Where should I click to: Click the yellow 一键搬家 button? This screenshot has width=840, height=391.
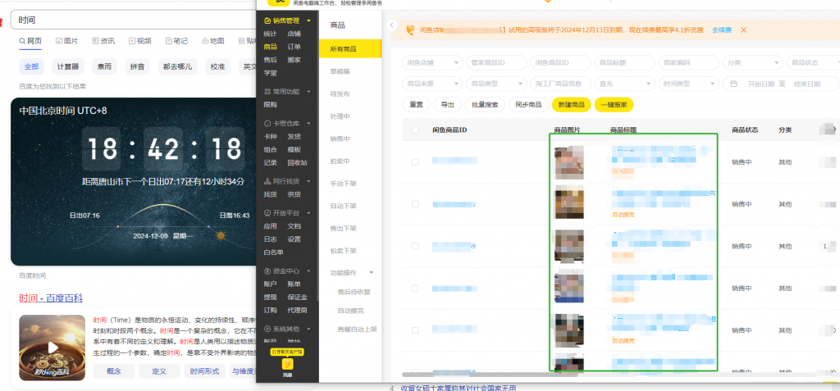click(x=614, y=104)
